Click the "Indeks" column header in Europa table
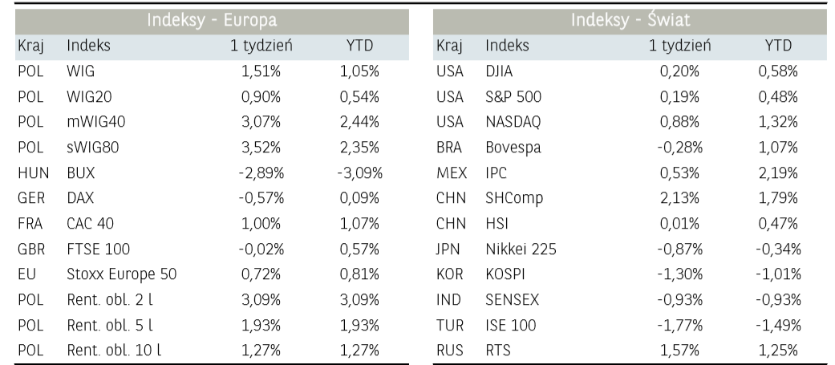This screenshot has height=365, width=835. coord(88,46)
